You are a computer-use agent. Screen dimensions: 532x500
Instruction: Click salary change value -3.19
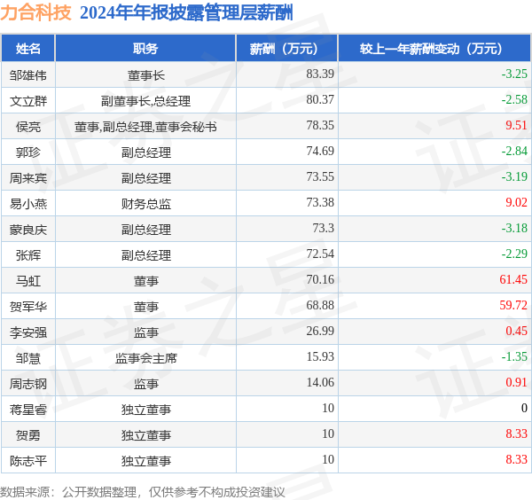514,176
